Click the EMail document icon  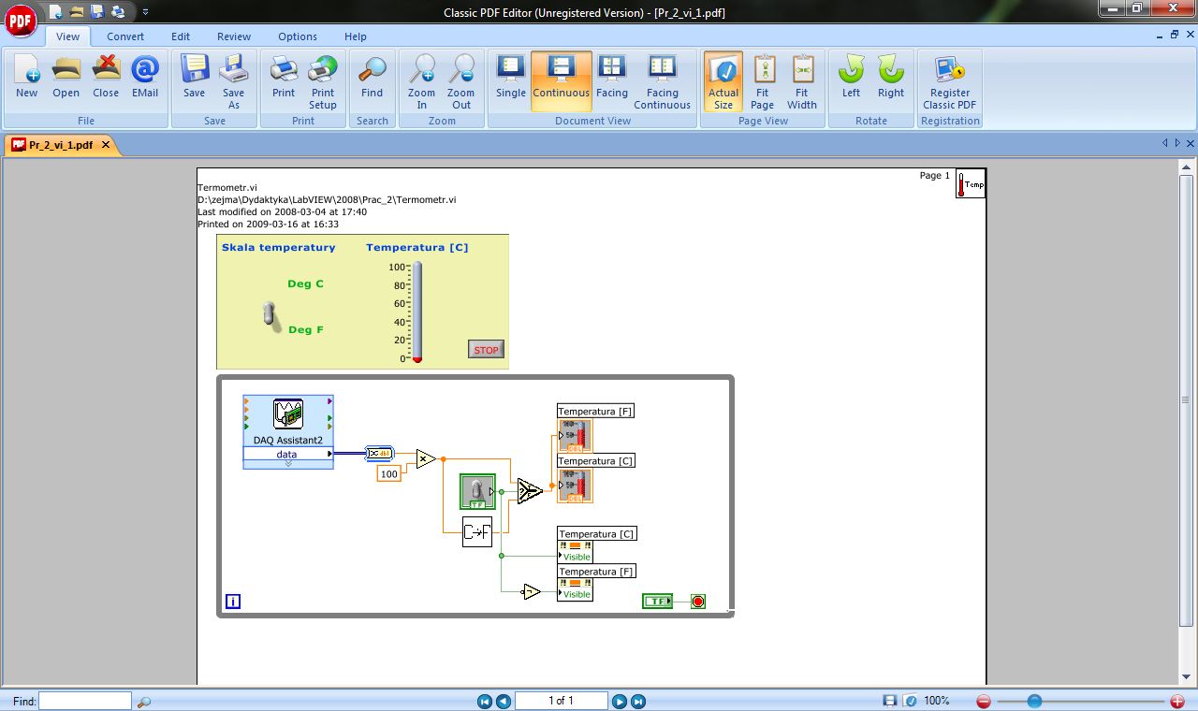coord(145,80)
